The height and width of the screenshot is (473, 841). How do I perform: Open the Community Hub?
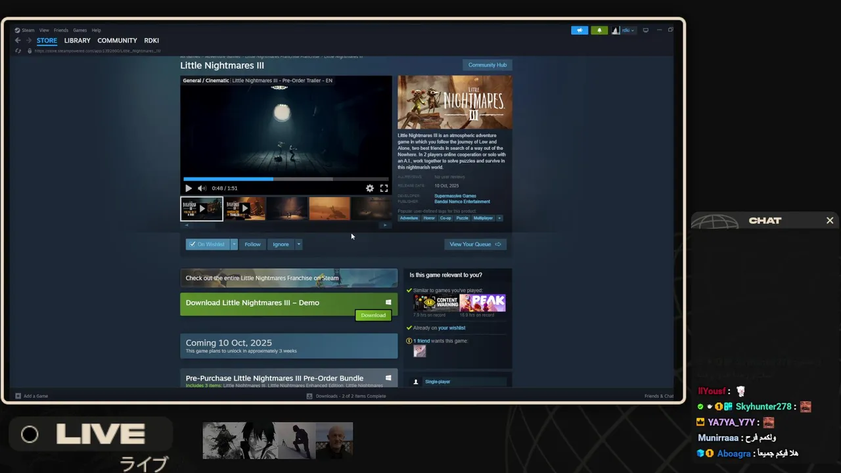[x=488, y=65]
